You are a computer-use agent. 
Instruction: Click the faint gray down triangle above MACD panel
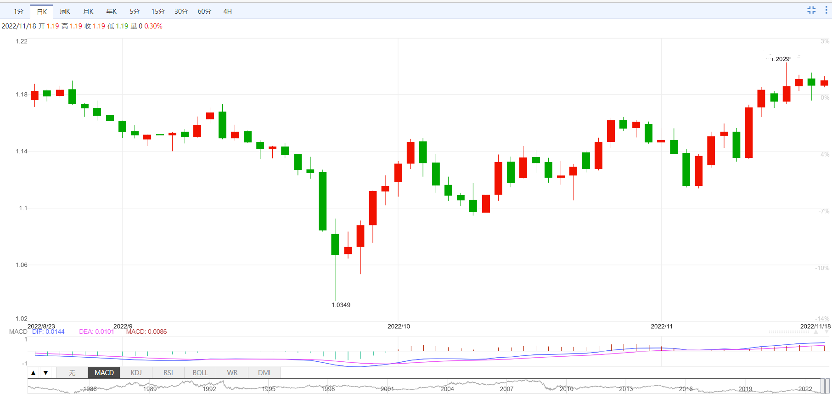(x=826, y=331)
